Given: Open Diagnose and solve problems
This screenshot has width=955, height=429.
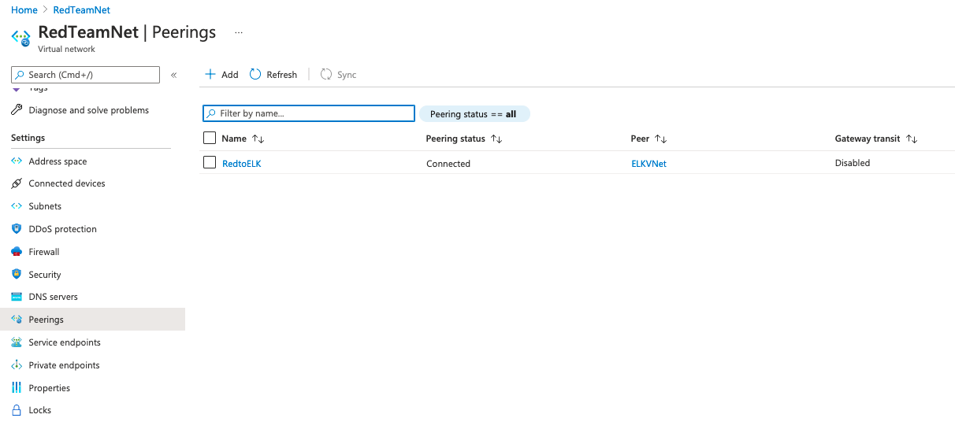Looking at the screenshot, I should (88, 110).
